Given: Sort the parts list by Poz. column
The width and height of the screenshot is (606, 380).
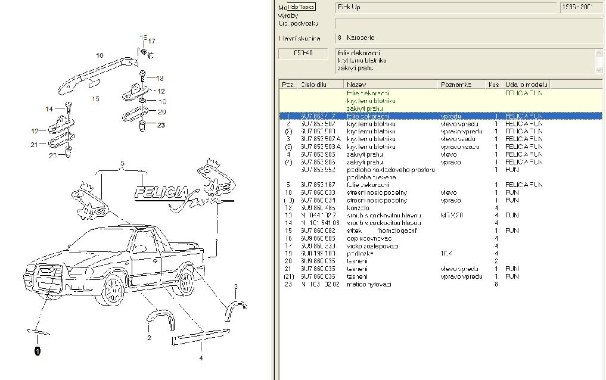Looking at the screenshot, I should (288, 85).
